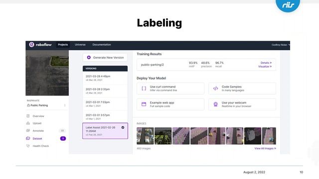Screen dimensions: 319x179
Task: Click the purple Dataset count badge
Action: pos(63,138)
